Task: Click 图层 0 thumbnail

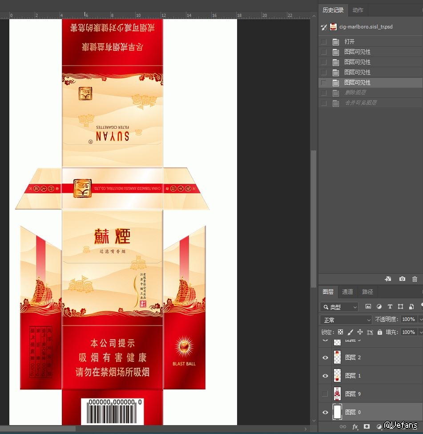Action: [x=337, y=412]
